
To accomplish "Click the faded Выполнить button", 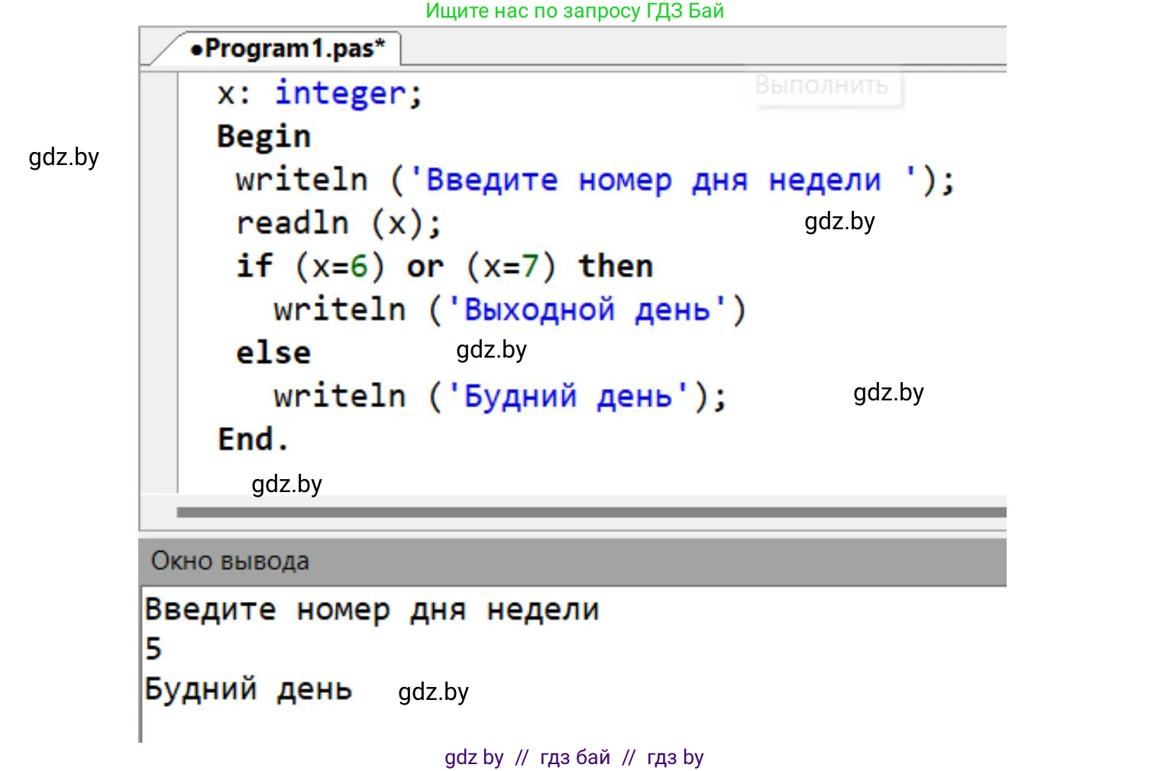I will pyautogui.click(x=822, y=85).
